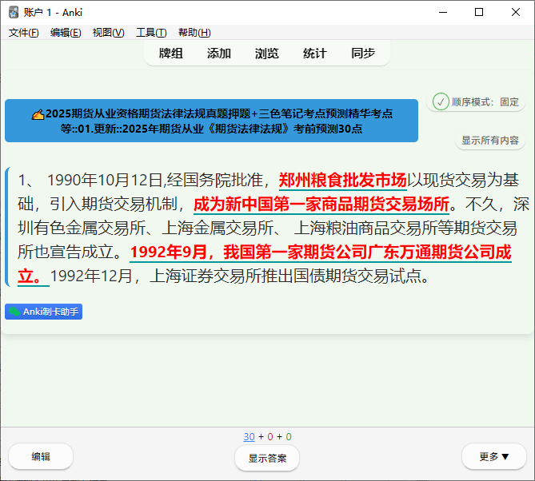Viewport: 535px width, 481px height.
Task: Click 显示答案 to reveal the answer
Action: coord(267,458)
